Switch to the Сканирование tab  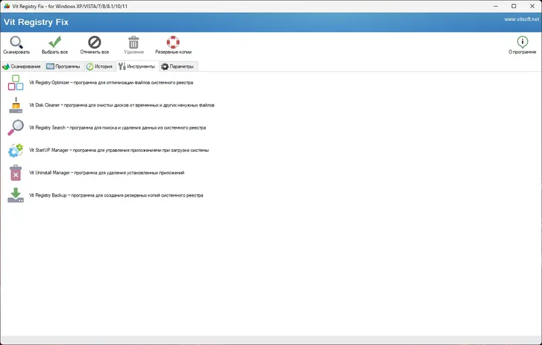(x=22, y=66)
